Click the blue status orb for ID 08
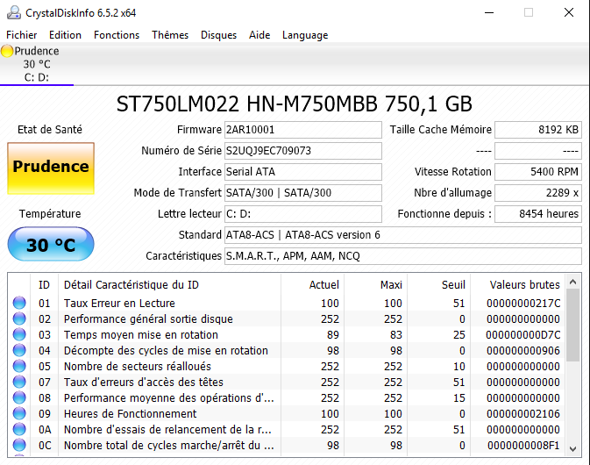Viewport: 590px width, 465px height. (x=19, y=397)
